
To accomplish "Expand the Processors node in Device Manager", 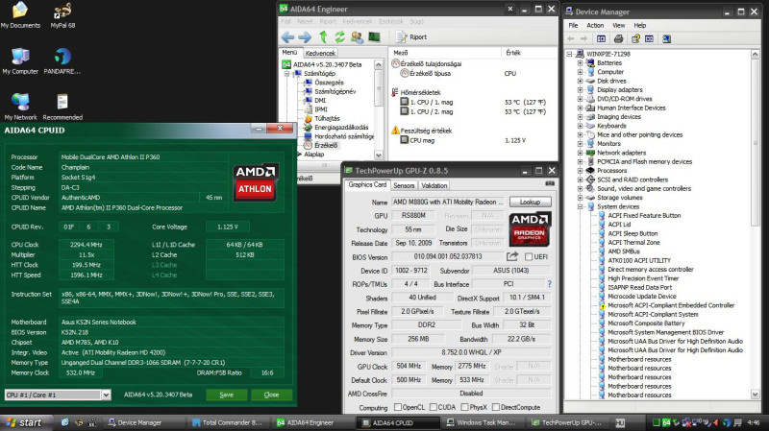I will click(580, 171).
